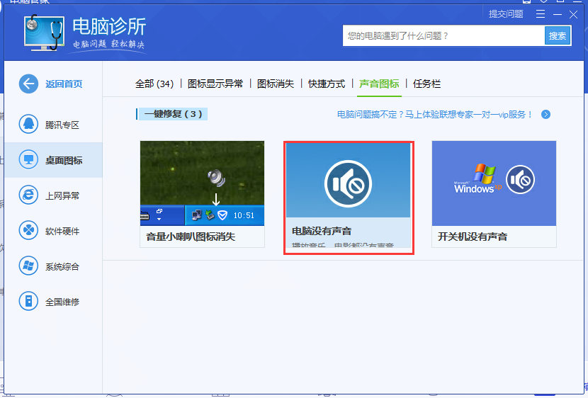The image size is (588, 398).
Task: Go to 软件硬件 category label
Action: [x=62, y=232]
